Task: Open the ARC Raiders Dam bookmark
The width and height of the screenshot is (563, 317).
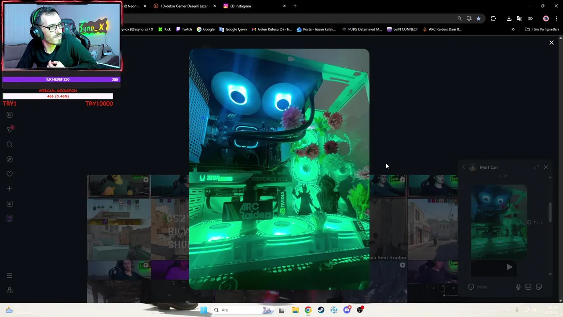Action: tap(442, 29)
